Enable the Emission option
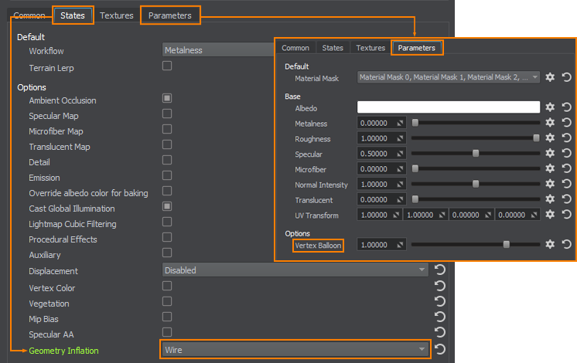This screenshot has height=363, width=577. pos(167,176)
